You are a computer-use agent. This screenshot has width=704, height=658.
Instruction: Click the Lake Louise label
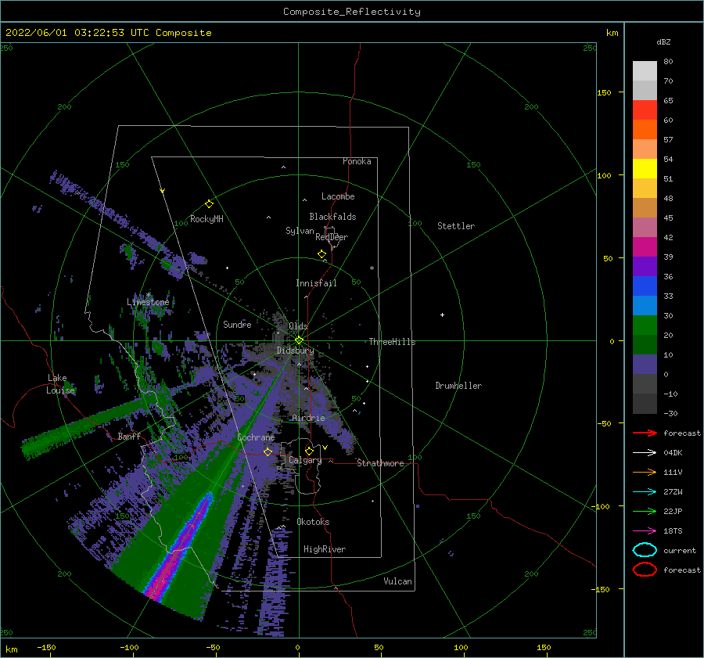(x=60, y=384)
